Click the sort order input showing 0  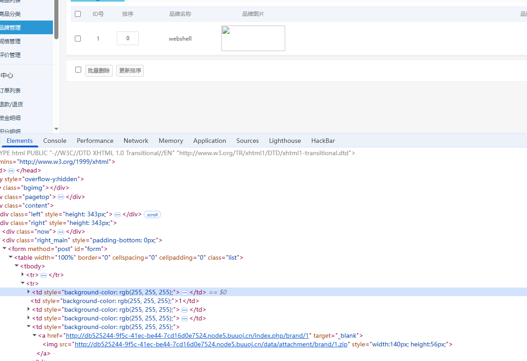tap(128, 38)
